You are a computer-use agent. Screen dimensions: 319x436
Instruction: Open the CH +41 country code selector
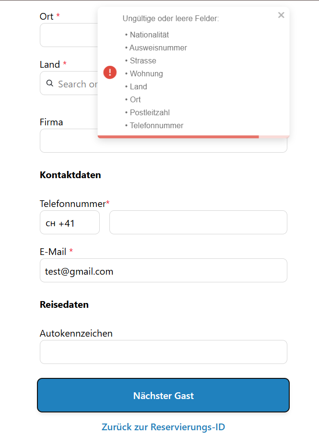point(70,223)
